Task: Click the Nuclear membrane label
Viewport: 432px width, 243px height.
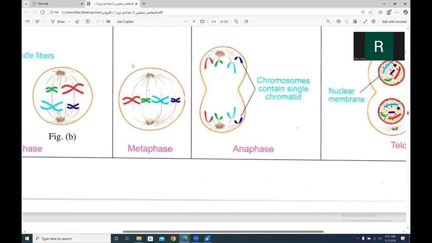Action: pyautogui.click(x=346, y=95)
